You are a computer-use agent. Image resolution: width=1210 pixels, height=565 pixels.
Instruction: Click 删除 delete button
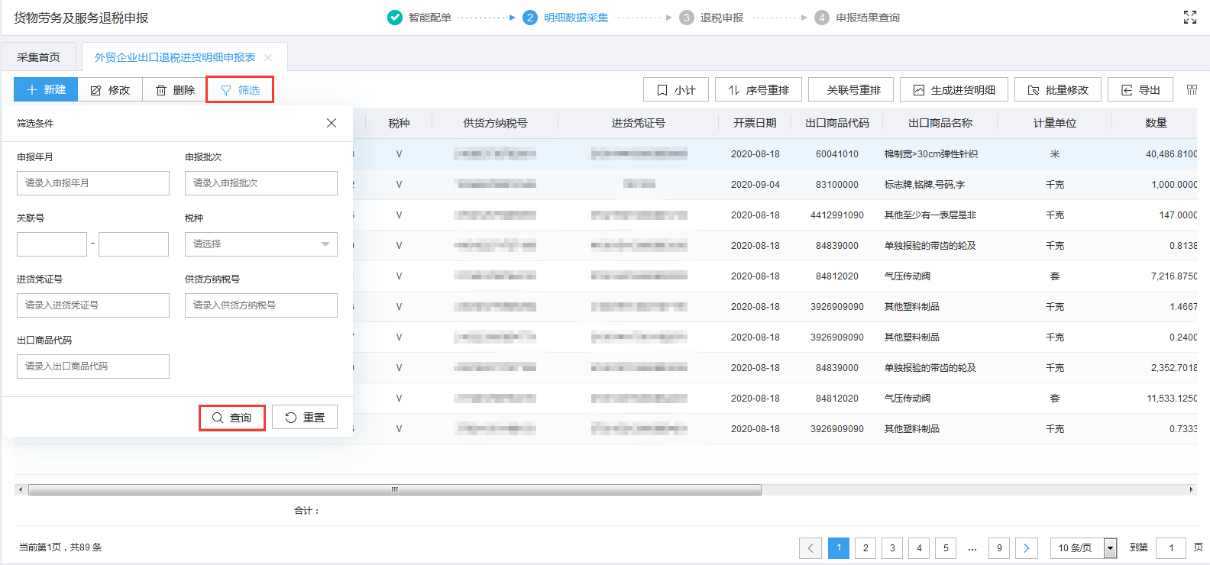tap(176, 90)
